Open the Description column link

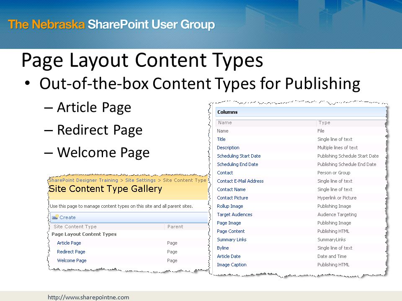pos(228,148)
